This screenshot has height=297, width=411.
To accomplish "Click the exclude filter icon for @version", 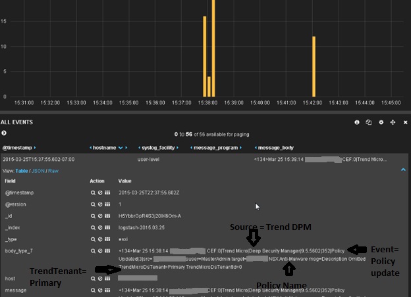I will tap(100, 205).
